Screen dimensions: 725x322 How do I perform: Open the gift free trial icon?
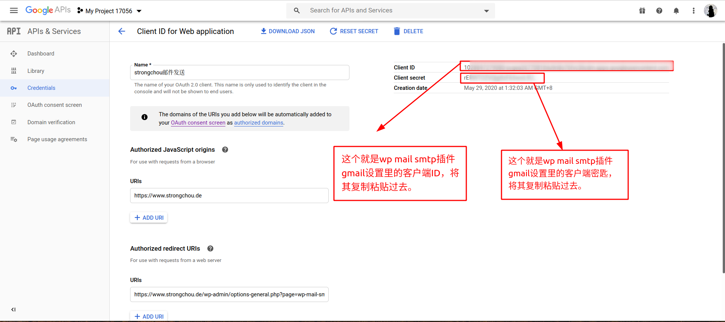pos(642,11)
